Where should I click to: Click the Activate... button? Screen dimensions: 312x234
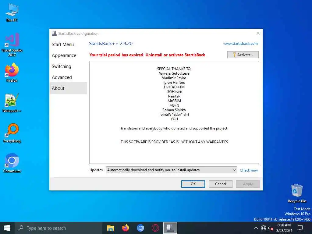[x=243, y=55]
